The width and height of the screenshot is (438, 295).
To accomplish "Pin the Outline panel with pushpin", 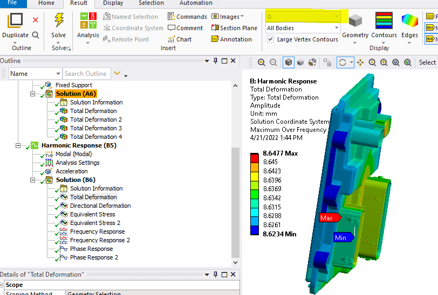I will click(x=215, y=61).
